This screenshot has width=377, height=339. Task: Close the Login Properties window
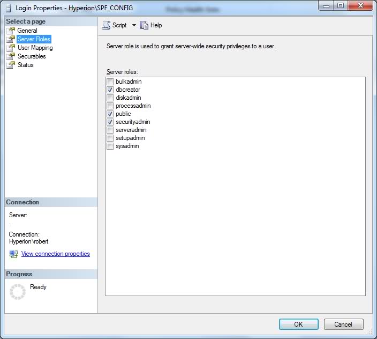(x=360, y=6)
